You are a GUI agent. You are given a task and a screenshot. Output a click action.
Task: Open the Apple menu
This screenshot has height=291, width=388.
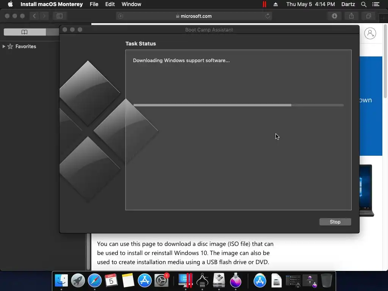[x=10, y=4]
